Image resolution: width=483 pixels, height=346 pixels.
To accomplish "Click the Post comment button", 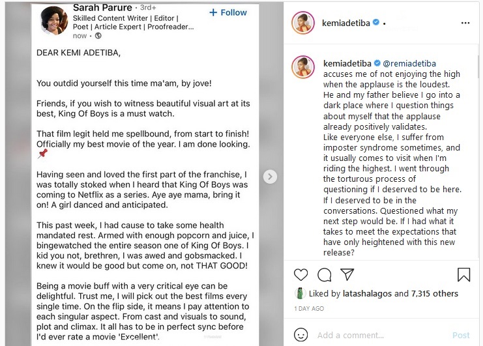I will (461, 335).
